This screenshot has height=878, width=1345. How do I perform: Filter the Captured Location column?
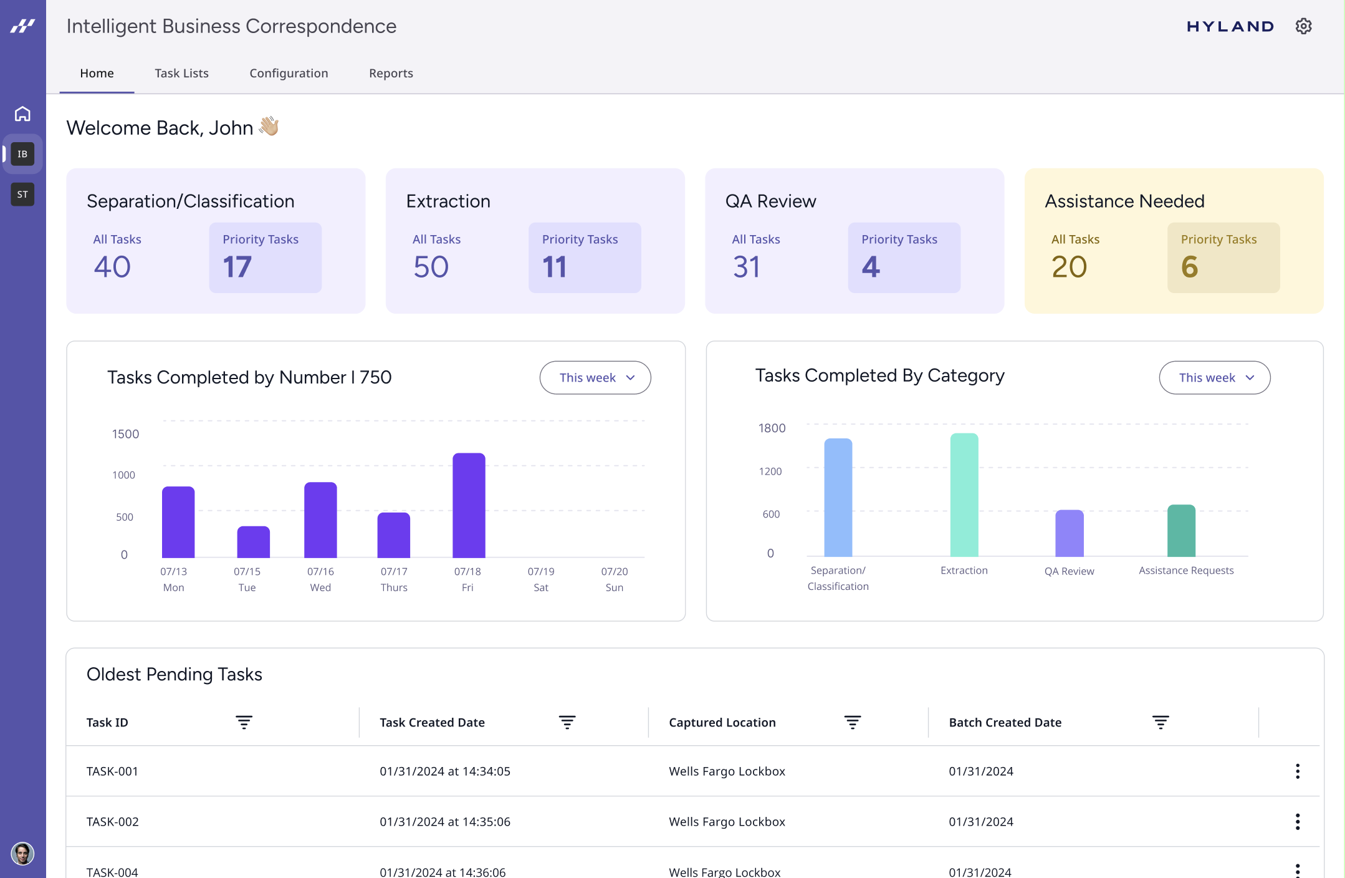[x=852, y=722]
